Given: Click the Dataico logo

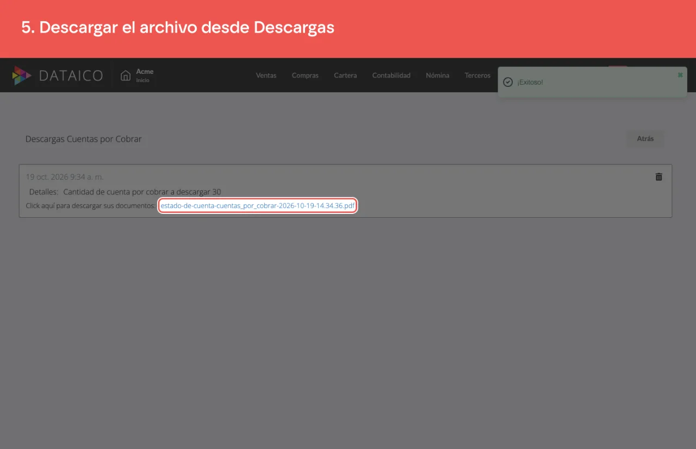Looking at the screenshot, I should 58,75.
